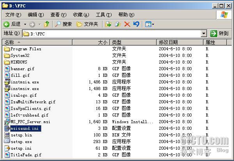Screen dimensions: 234x161
Task: Select TitleFade.gif file icon
Action: click(x=7, y=155)
